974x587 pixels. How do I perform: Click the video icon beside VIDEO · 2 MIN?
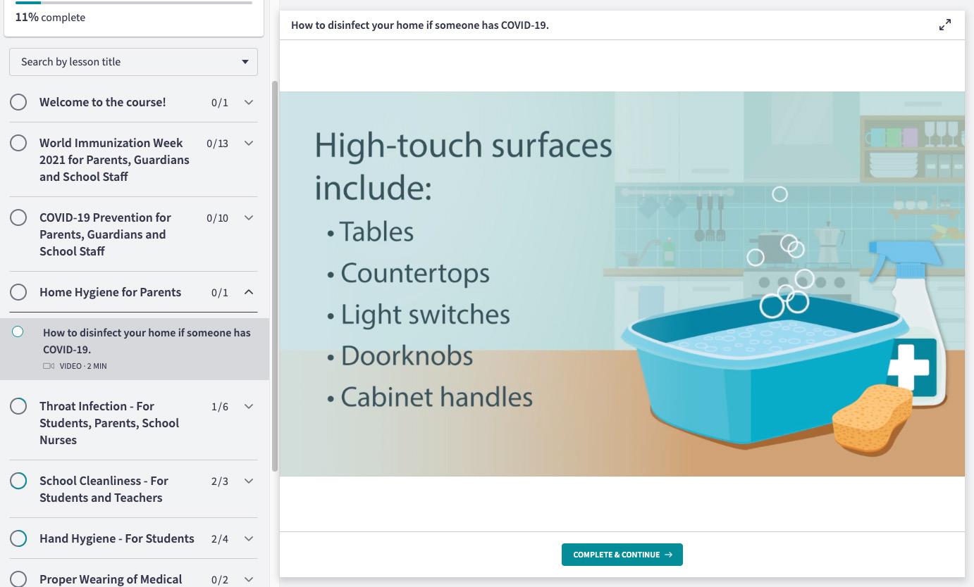(x=49, y=366)
